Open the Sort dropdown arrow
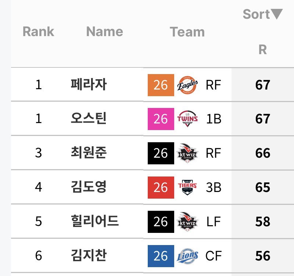Image resolution: width=294 pixels, height=276 pixels. coord(277,14)
